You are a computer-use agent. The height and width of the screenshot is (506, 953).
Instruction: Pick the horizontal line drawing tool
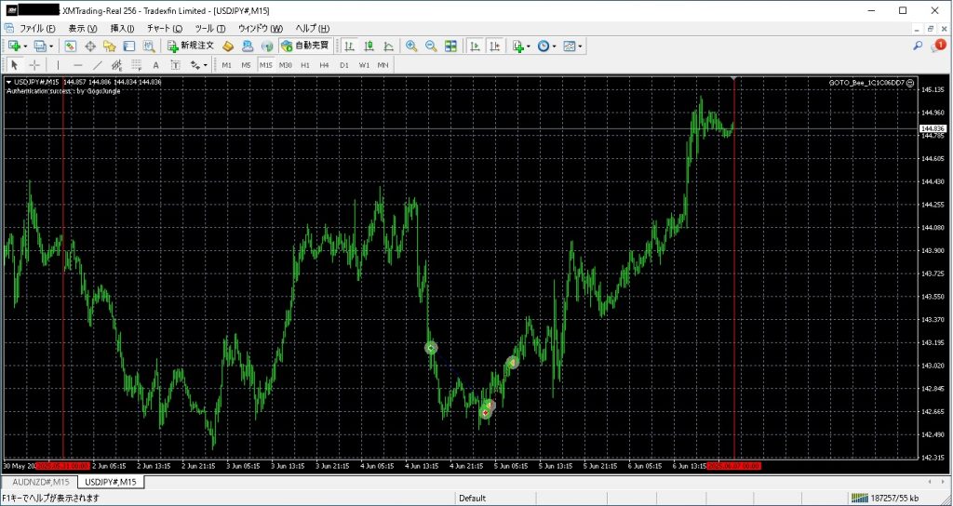click(x=77, y=65)
